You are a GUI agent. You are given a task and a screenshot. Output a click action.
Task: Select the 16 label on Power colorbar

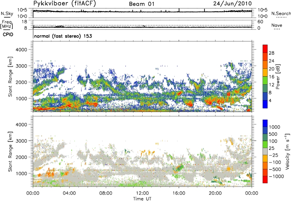(271, 77)
